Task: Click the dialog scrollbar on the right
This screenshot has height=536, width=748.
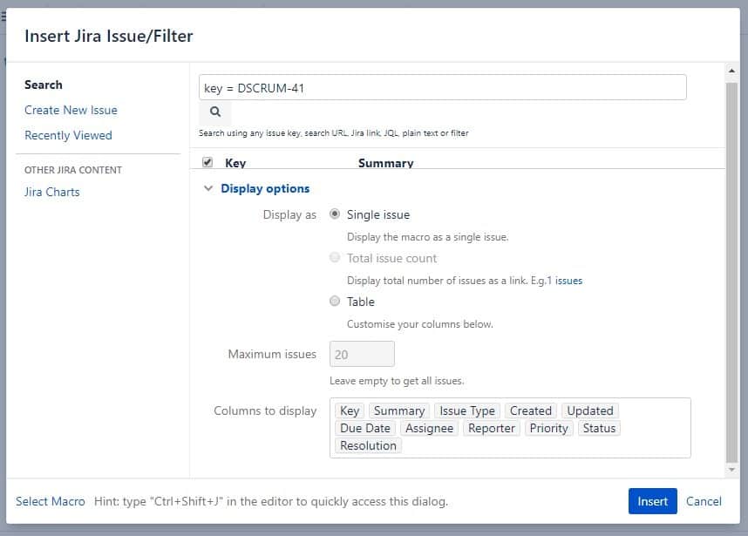Action: click(x=731, y=261)
